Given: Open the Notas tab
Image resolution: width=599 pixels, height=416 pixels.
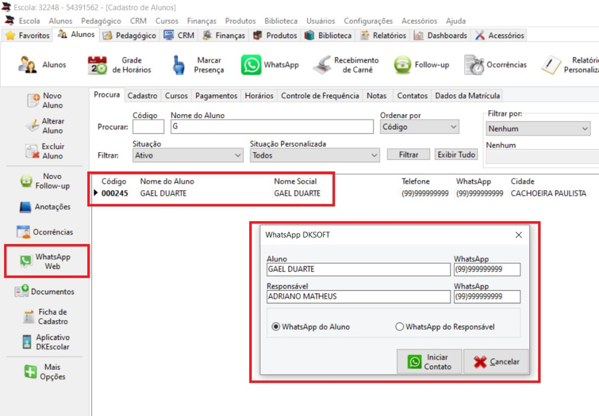Looking at the screenshot, I should tap(376, 96).
